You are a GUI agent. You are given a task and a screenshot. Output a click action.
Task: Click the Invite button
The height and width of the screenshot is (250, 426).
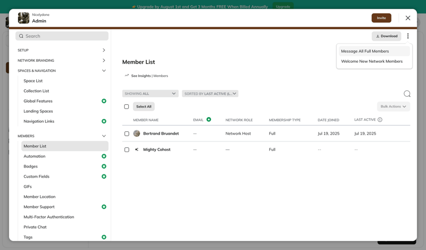pyautogui.click(x=381, y=18)
